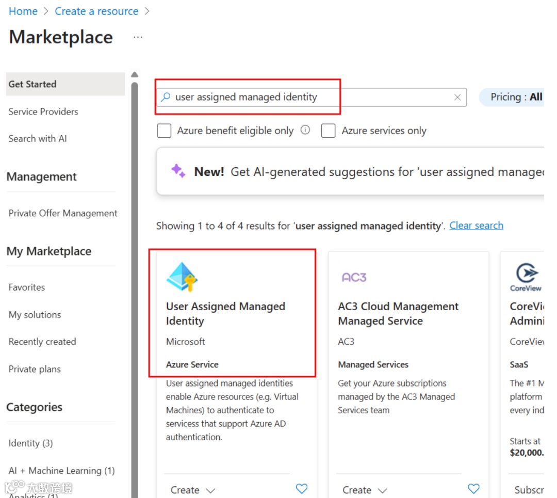The height and width of the screenshot is (498, 557).
Task: Clear search text with X icon
Action: click(457, 97)
